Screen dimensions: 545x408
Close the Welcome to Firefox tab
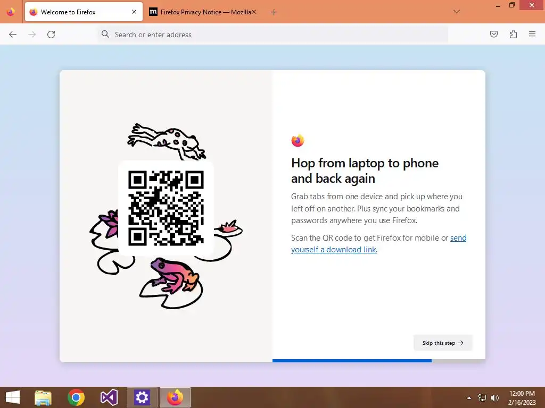coord(134,12)
